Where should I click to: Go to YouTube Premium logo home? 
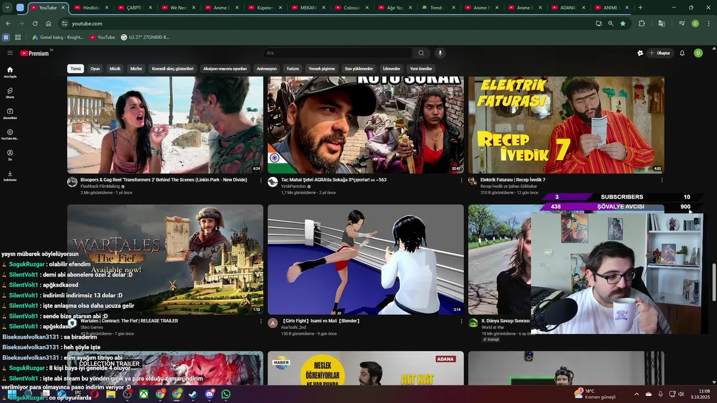(35, 53)
